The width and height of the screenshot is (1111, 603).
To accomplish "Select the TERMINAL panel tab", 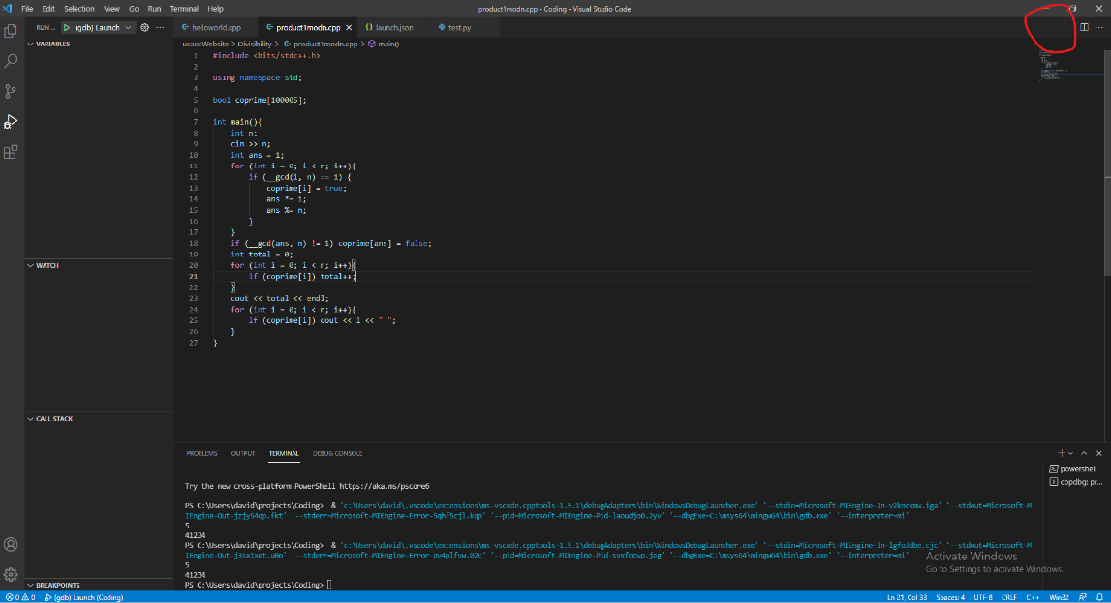I will coord(284,453).
